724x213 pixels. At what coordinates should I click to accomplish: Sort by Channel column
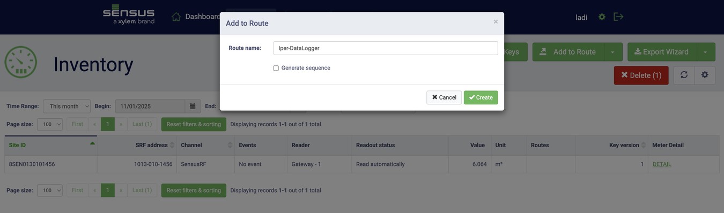[205, 145]
